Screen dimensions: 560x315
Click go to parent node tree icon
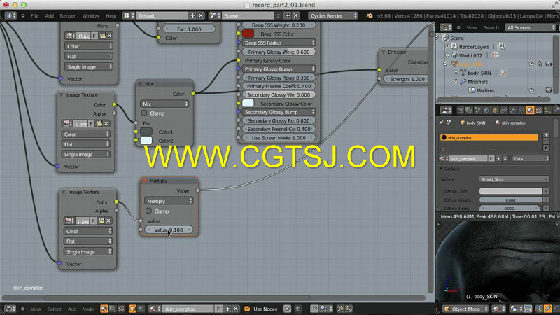pyautogui.click(x=298, y=309)
